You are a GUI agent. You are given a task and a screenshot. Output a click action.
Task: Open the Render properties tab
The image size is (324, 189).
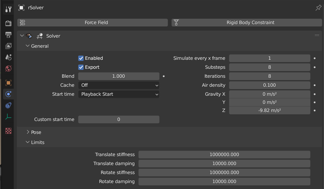pos(8,23)
